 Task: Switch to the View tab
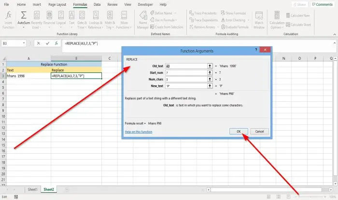pos(127,4)
